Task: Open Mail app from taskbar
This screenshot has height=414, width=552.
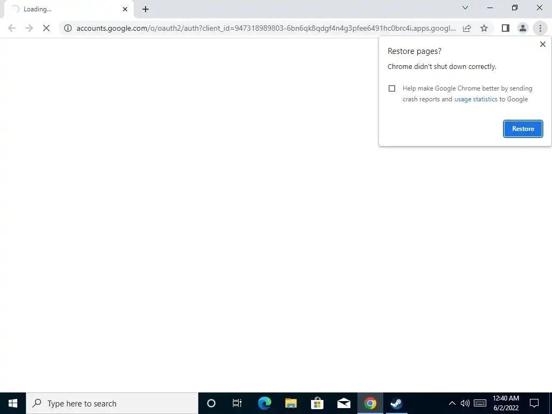Action: [x=343, y=403]
